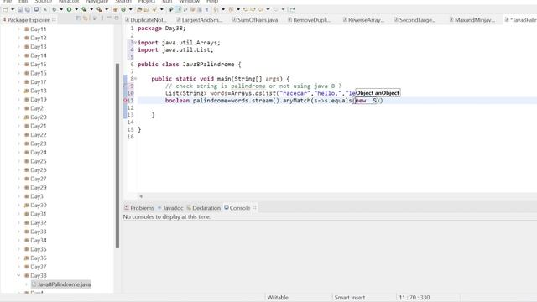
Task: Expand the Day11 package
Action: (18, 29)
